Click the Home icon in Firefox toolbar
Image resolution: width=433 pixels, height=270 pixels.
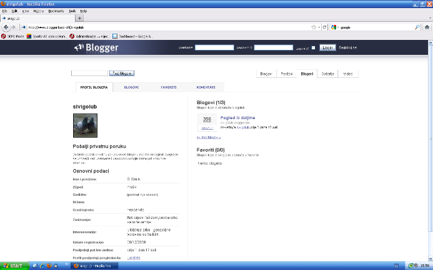coord(426,27)
